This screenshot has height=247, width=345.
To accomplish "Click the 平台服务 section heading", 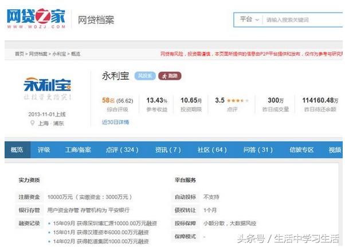I will (x=185, y=180).
